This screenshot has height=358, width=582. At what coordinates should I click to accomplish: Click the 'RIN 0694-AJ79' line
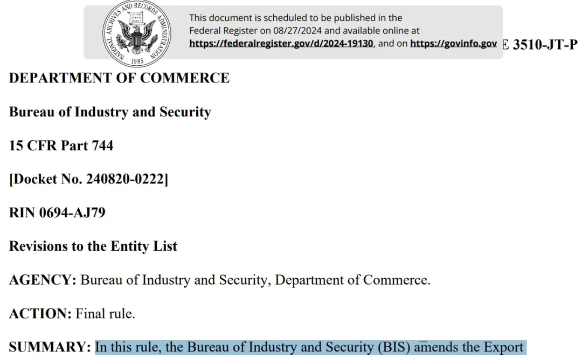57,213
